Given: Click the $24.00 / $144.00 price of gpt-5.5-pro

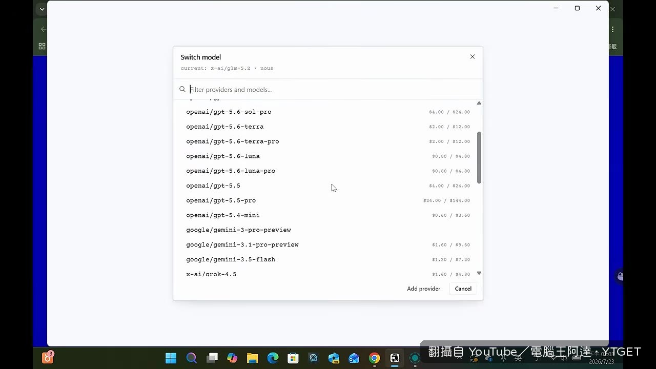Looking at the screenshot, I should [446, 200].
